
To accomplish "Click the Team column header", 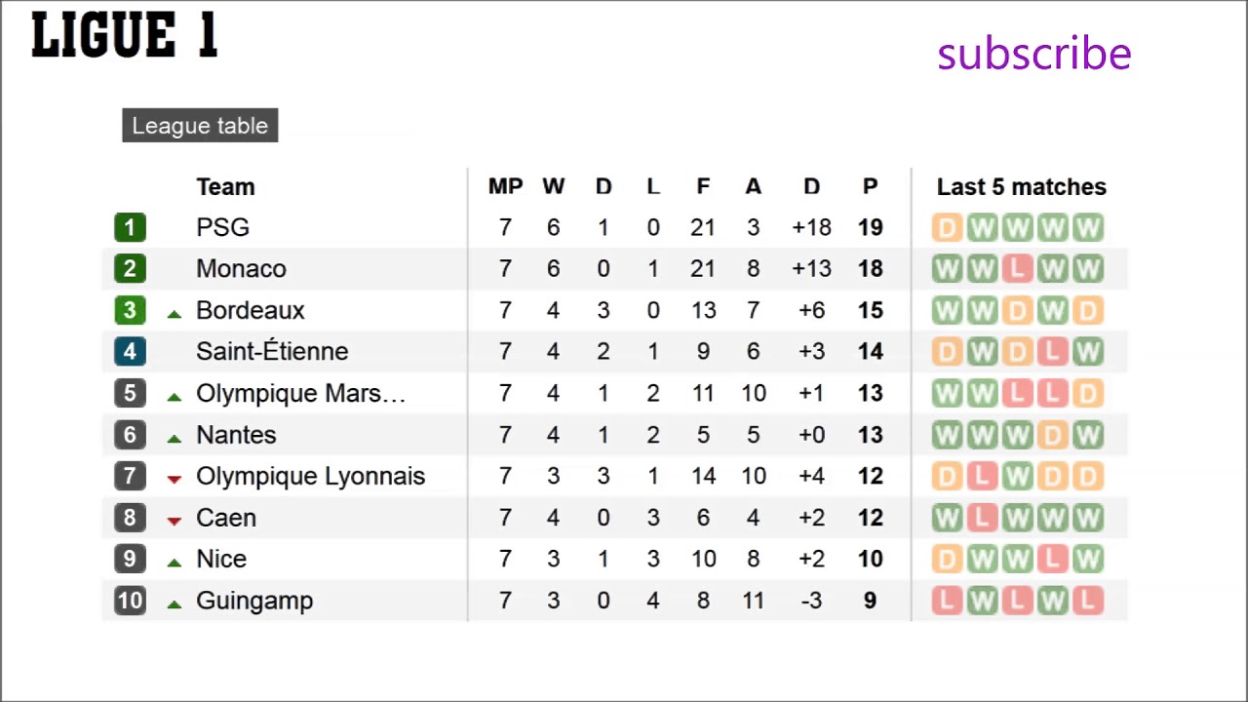I will (225, 187).
